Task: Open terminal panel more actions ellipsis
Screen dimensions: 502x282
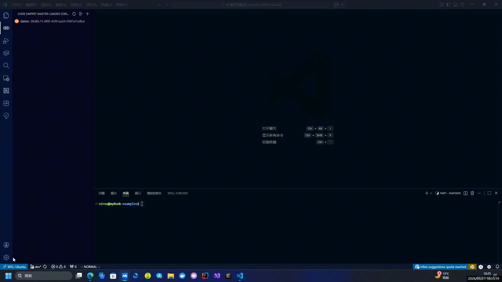Action: point(479,193)
